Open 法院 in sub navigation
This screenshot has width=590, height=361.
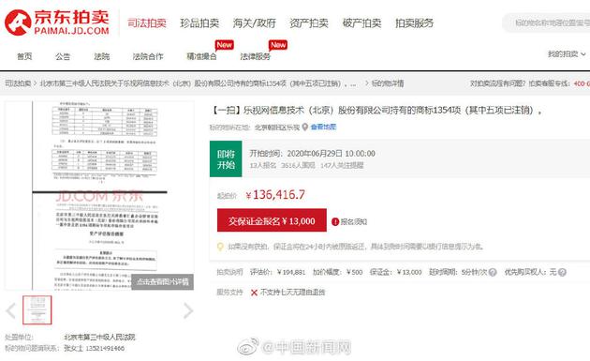(x=101, y=56)
